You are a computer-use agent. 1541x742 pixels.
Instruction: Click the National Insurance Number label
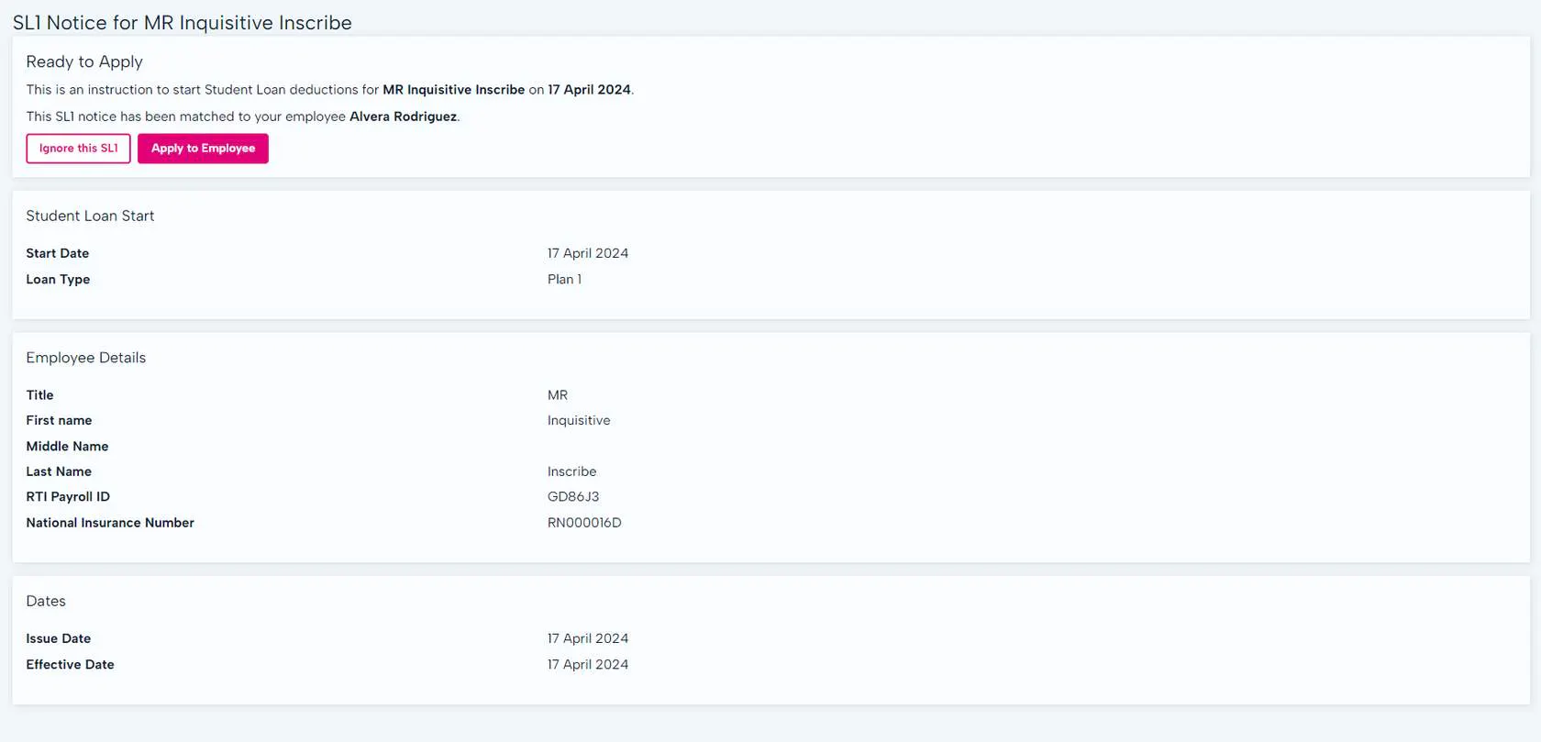[x=110, y=523]
